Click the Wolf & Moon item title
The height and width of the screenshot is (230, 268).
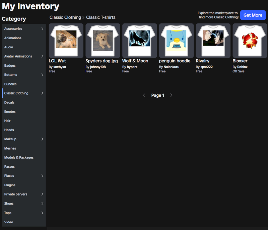(x=135, y=61)
